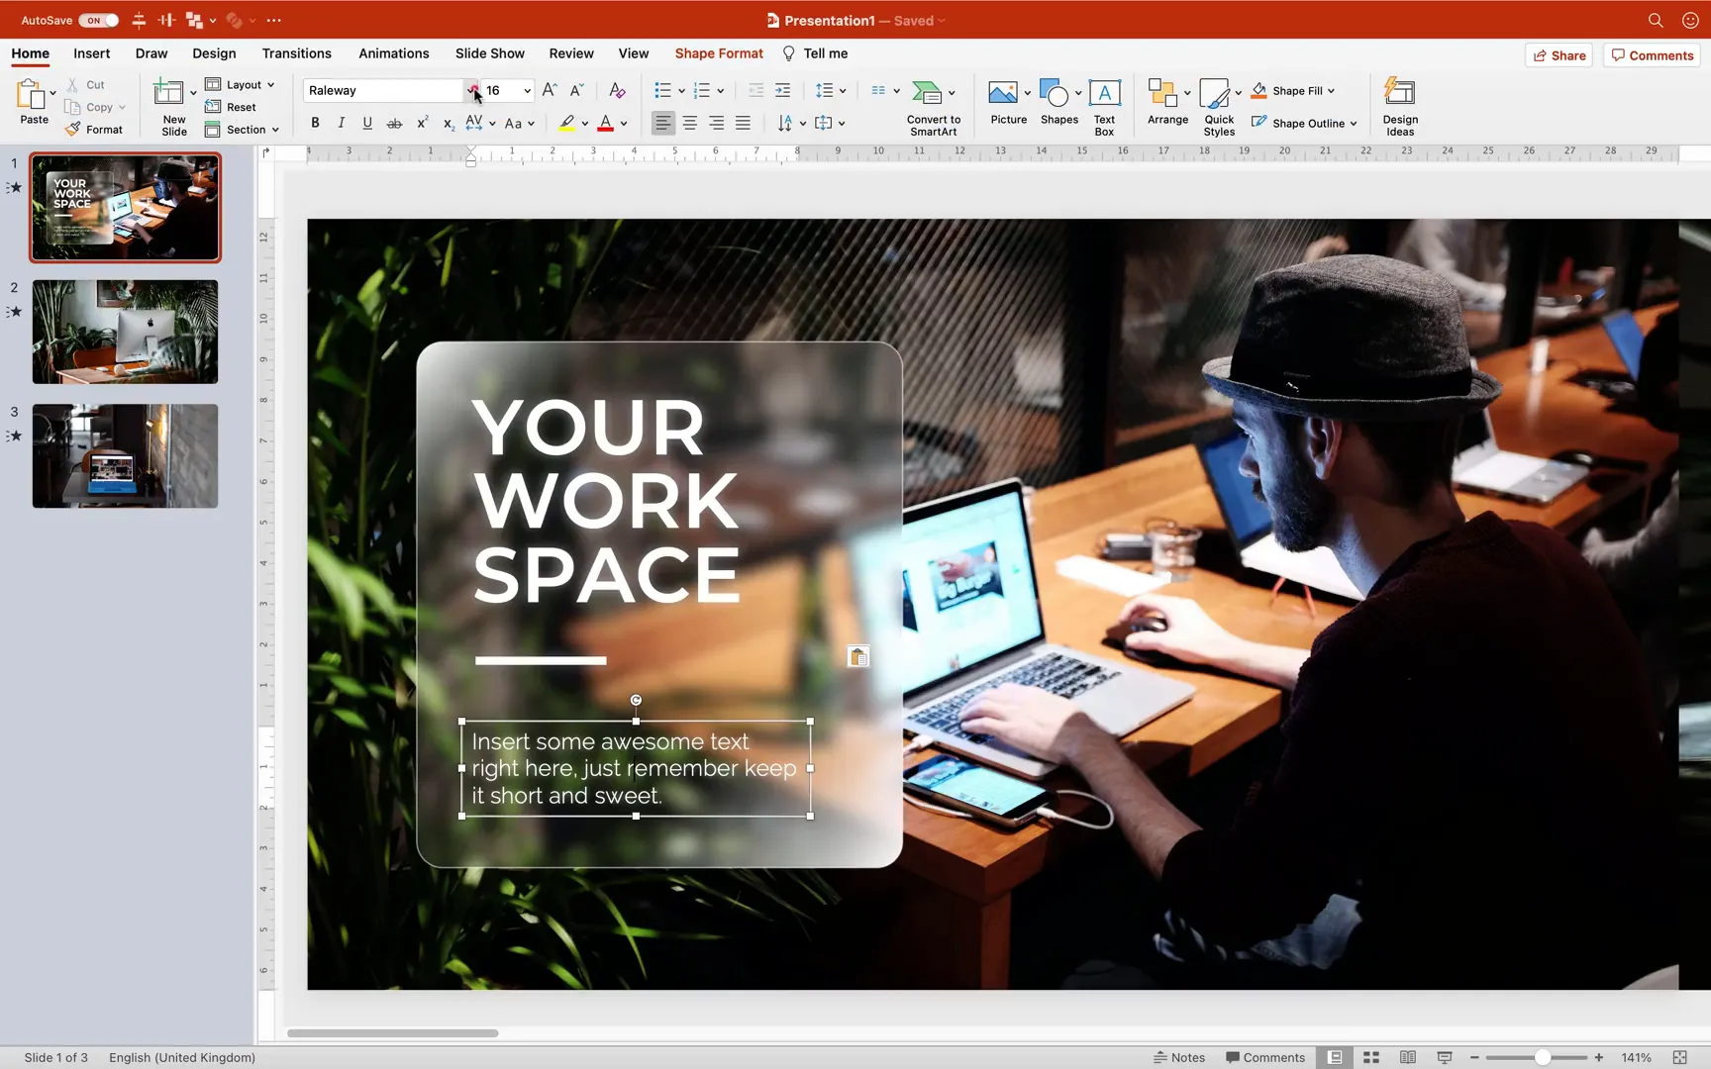Click Convert to SmartArt
This screenshot has width=1711, height=1069.
click(x=932, y=104)
